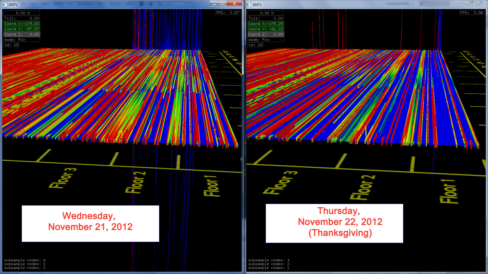This screenshot has height=274, width=488.
Task: Click the ANTz icon in left window title bar
Action: tap(5, 4)
